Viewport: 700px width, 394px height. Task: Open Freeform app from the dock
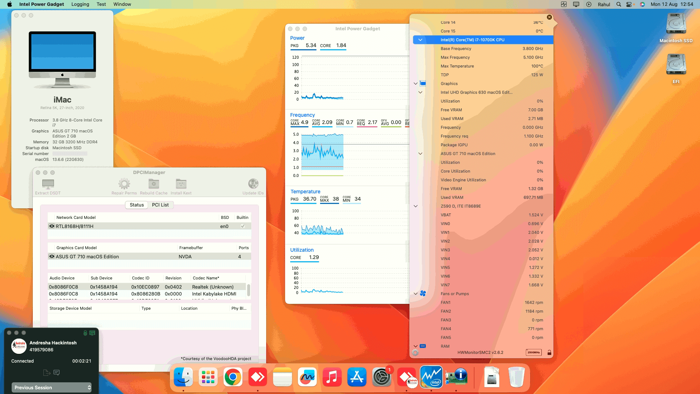pyautogui.click(x=307, y=377)
